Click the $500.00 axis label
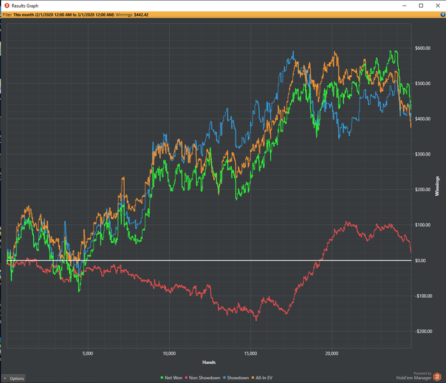Screen dimensions: 446x383 tap(422, 83)
